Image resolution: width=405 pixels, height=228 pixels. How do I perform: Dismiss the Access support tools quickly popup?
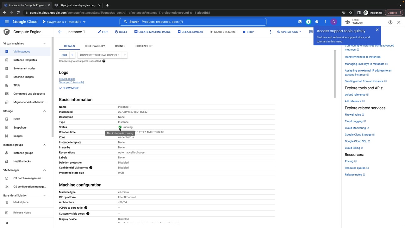pos(377,30)
